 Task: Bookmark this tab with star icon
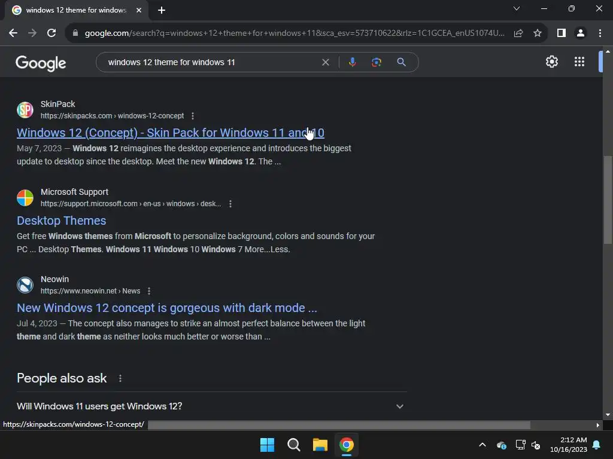(x=538, y=33)
